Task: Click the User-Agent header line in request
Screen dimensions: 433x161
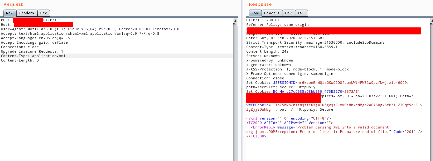Action: tap(90, 29)
